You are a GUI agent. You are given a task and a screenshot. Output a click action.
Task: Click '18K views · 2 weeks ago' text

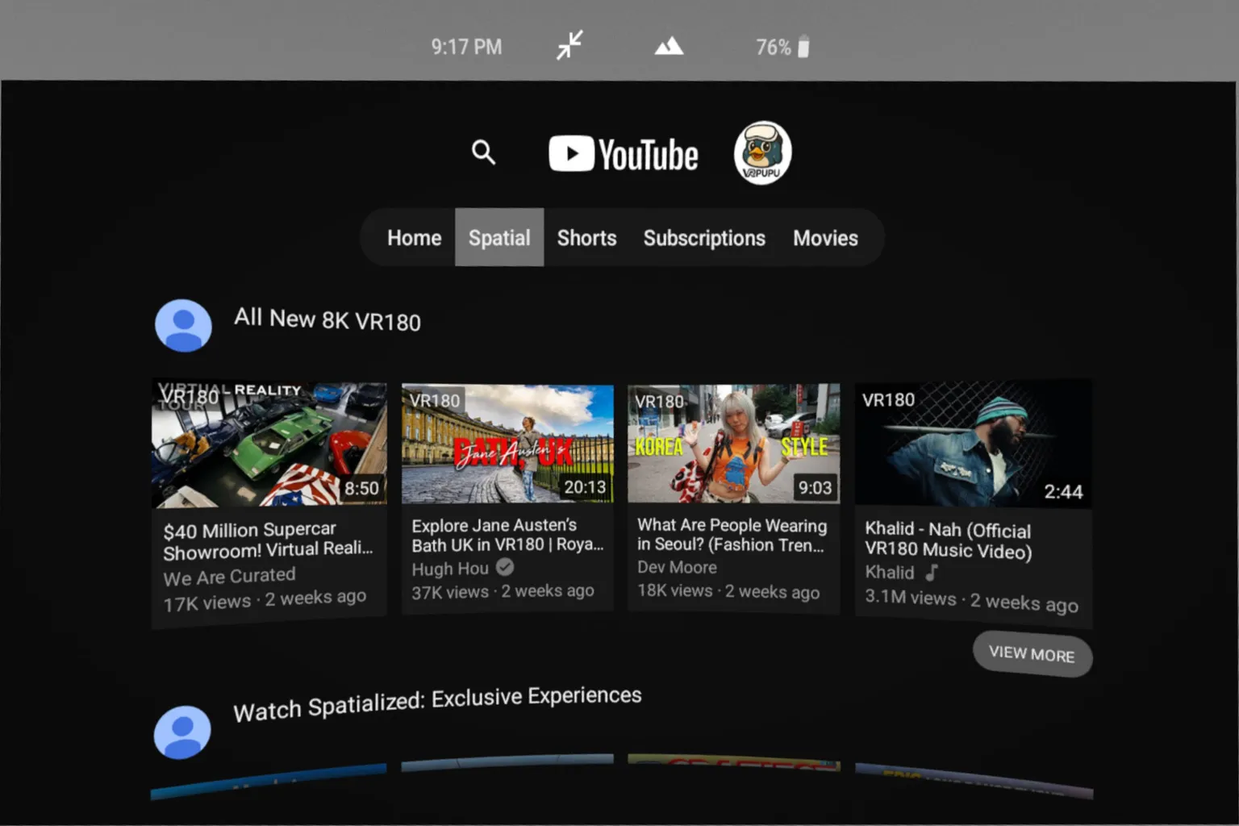tap(728, 591)
